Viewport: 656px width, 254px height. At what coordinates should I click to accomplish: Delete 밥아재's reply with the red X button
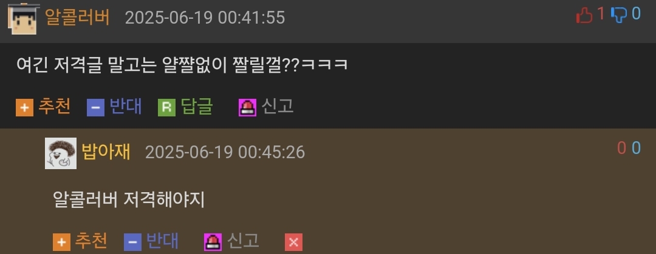coord(294,242)
